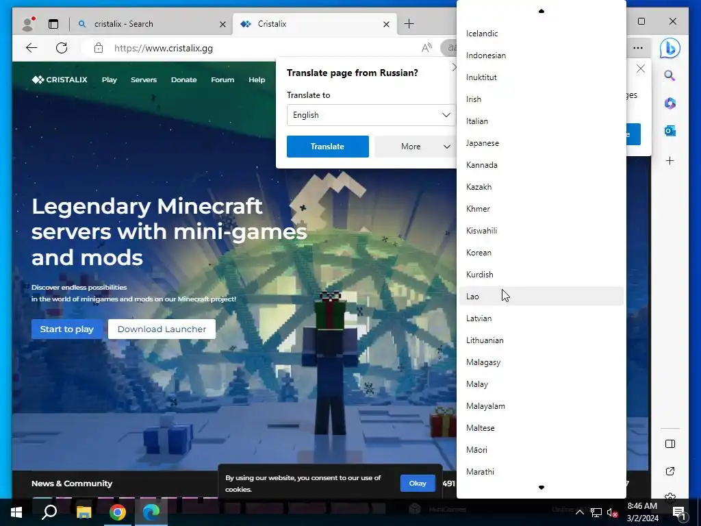Open the Edge profile icon
The height and width of the screenshot is (526, 701).
pyautogui.click(x=28, y=24)
